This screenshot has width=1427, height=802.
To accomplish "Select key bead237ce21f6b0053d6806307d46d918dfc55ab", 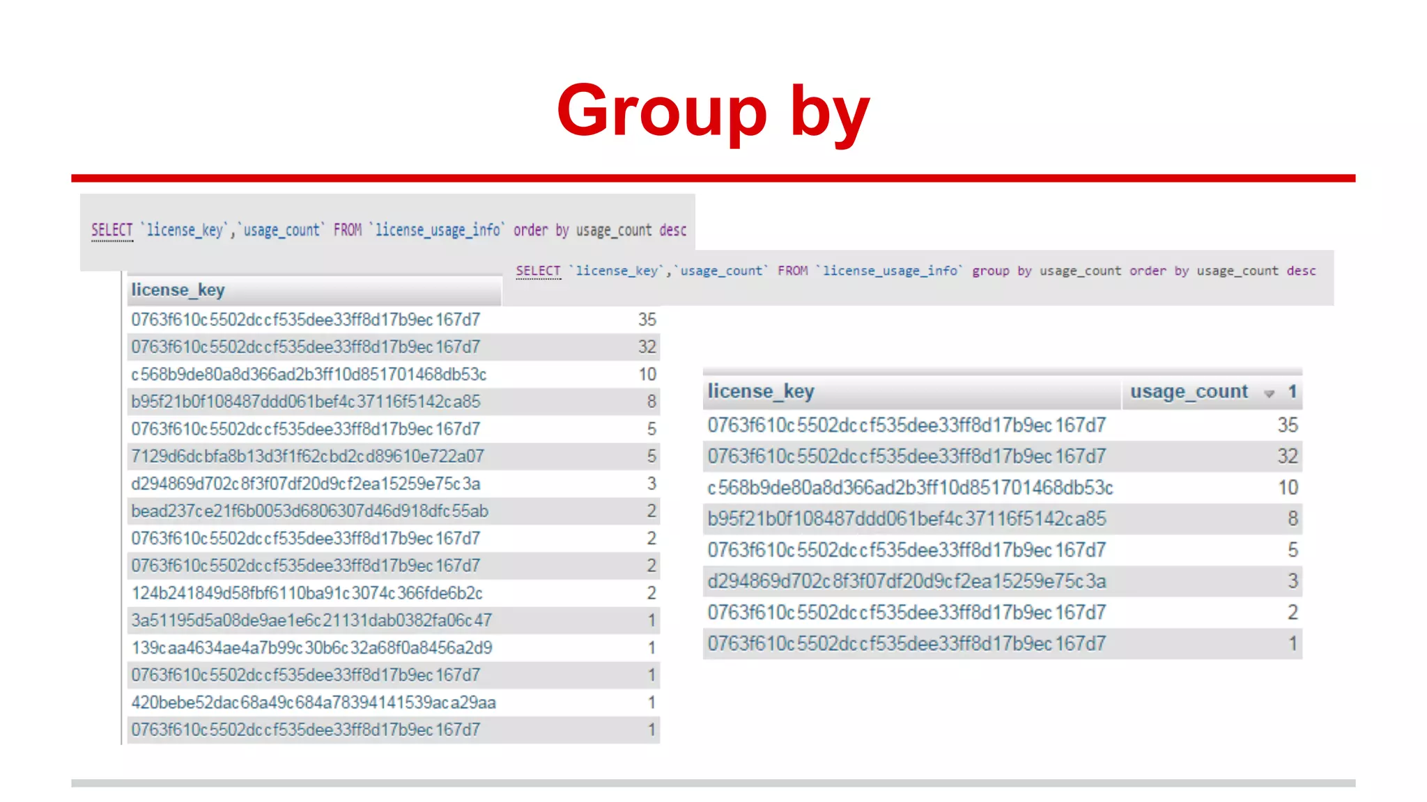I will point(309,511).
